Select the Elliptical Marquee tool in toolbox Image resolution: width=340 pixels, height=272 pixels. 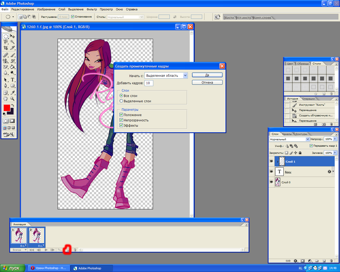6,36
